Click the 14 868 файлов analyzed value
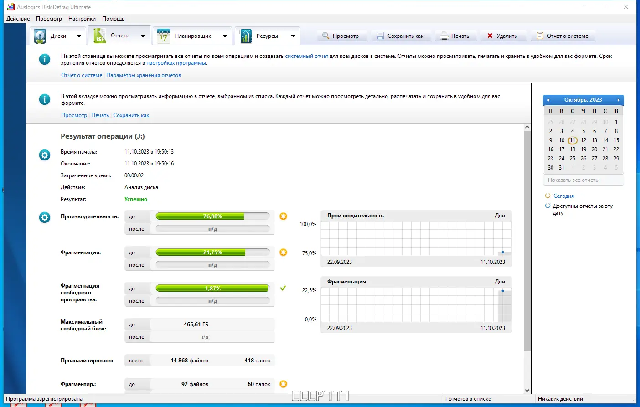 [x=189, y=361]
